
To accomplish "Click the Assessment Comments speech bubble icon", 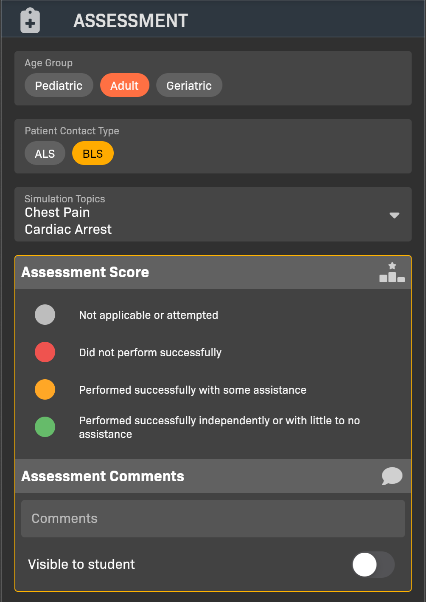I will (x=392, y=476).
